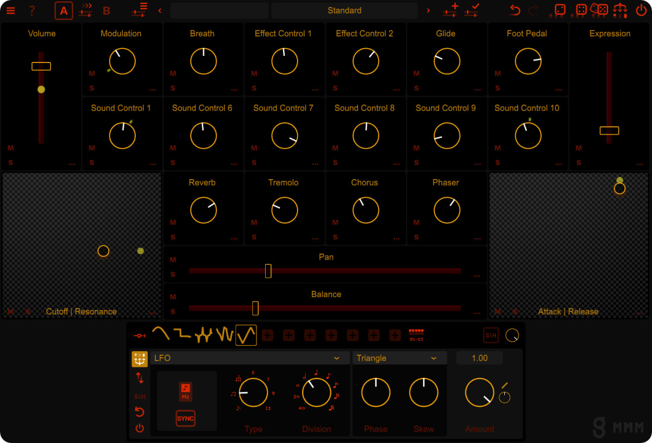
Task: Toggle plugin power in the top bar
Action: (641, 10)
